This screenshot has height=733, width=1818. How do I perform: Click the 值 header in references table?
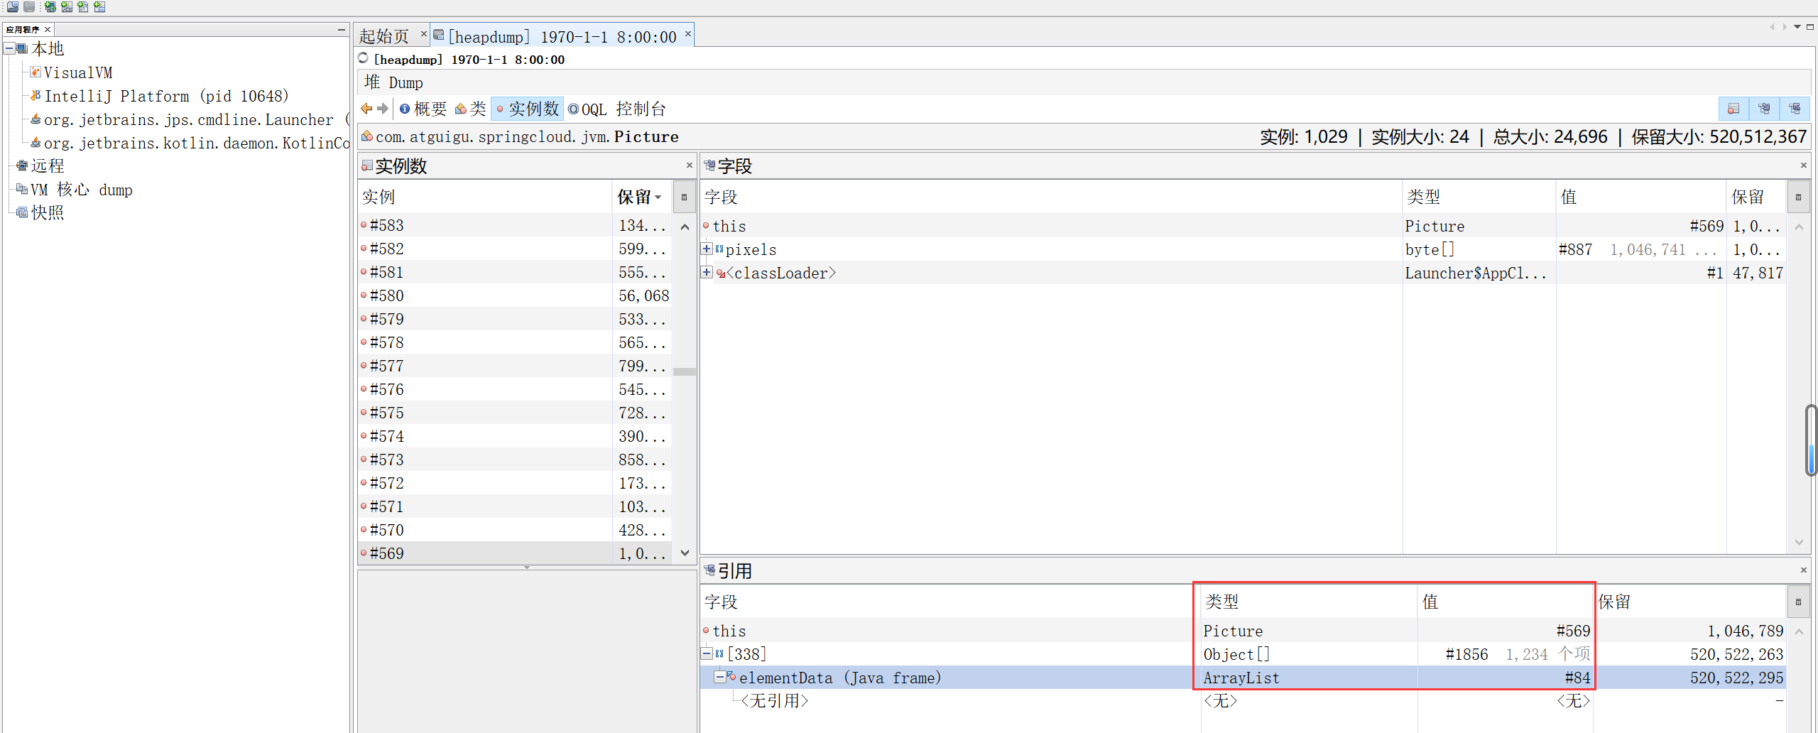pos(1506,602)
